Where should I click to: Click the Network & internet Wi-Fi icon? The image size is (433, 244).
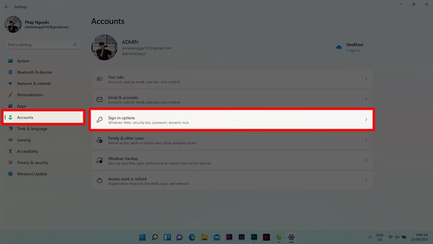[10, 84]
